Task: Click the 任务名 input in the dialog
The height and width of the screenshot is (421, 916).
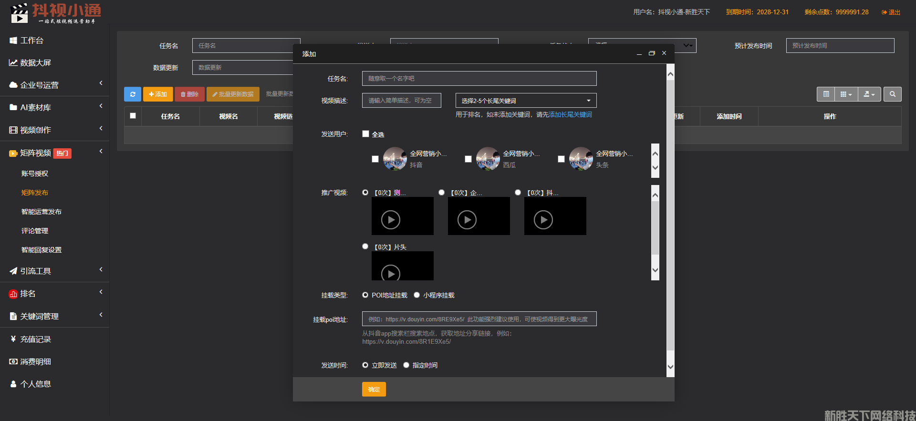Action: (x=479, y=79)
